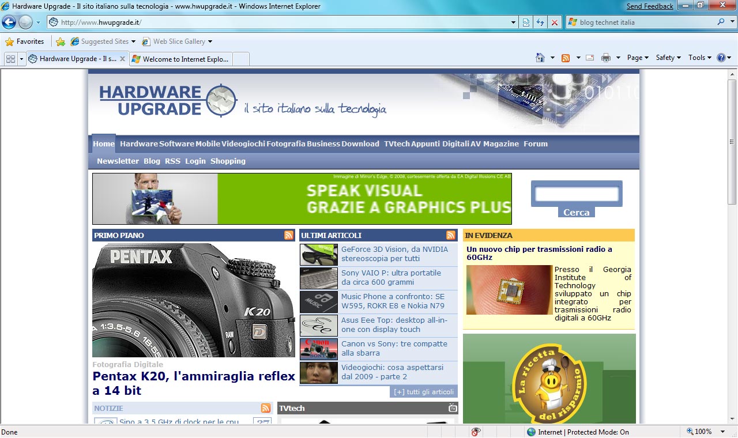Open GeForce 3D Vision article link
738x438 pixels.
click(x=394, y=254)
